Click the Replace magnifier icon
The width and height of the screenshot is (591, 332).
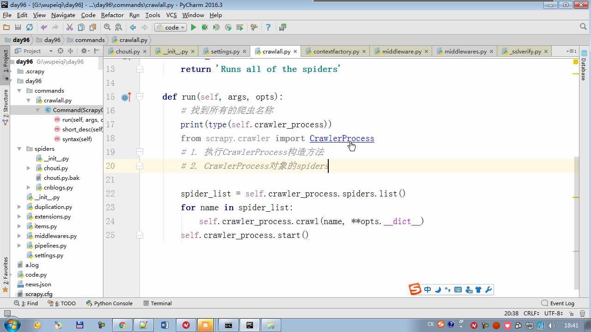(119, 27)
